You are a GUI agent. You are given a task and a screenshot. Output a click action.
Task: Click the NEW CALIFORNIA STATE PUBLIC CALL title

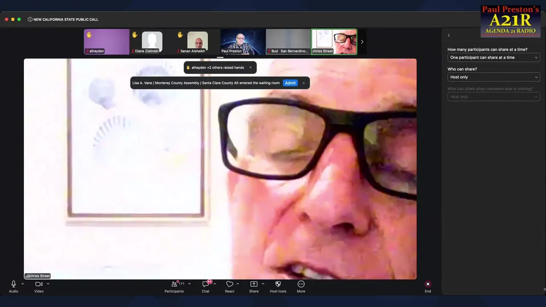[66, 20]
